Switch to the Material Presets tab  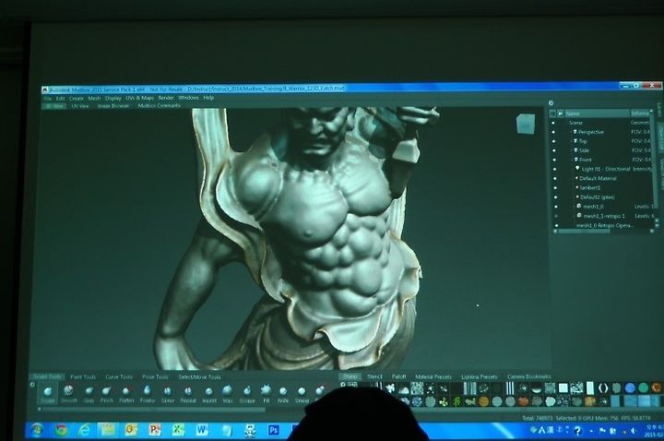[x=433, y=376]
